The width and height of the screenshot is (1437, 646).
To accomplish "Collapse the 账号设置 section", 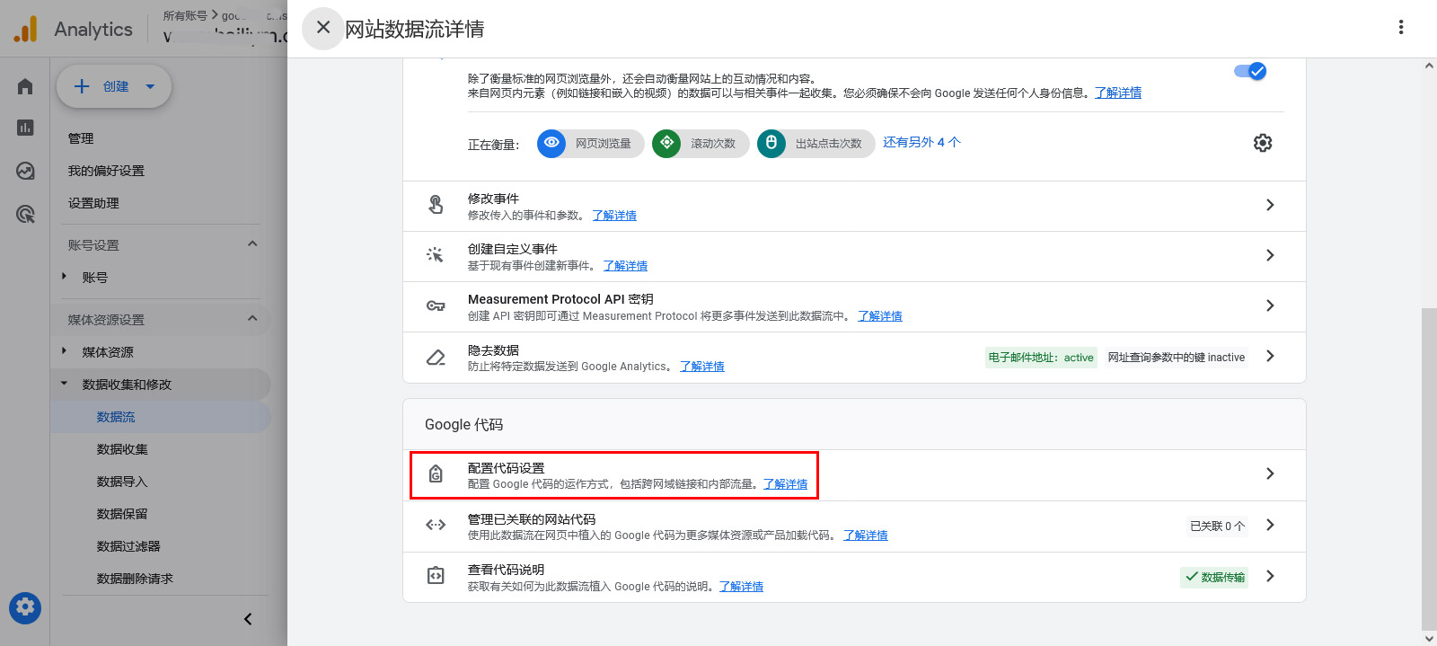I will pyautogui.click(x=252, y=243).
